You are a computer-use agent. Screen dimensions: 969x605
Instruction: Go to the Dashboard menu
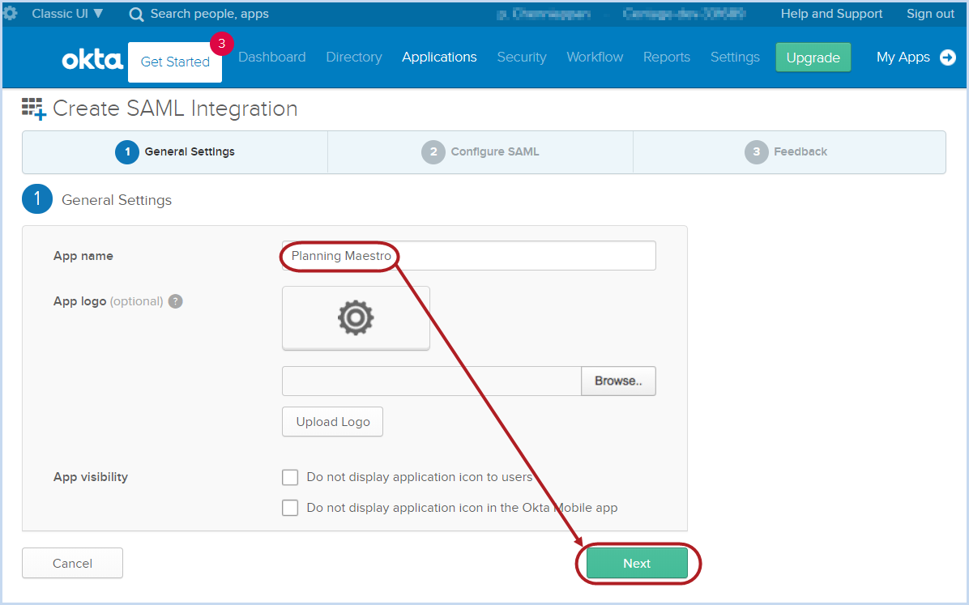coord(272,57)
